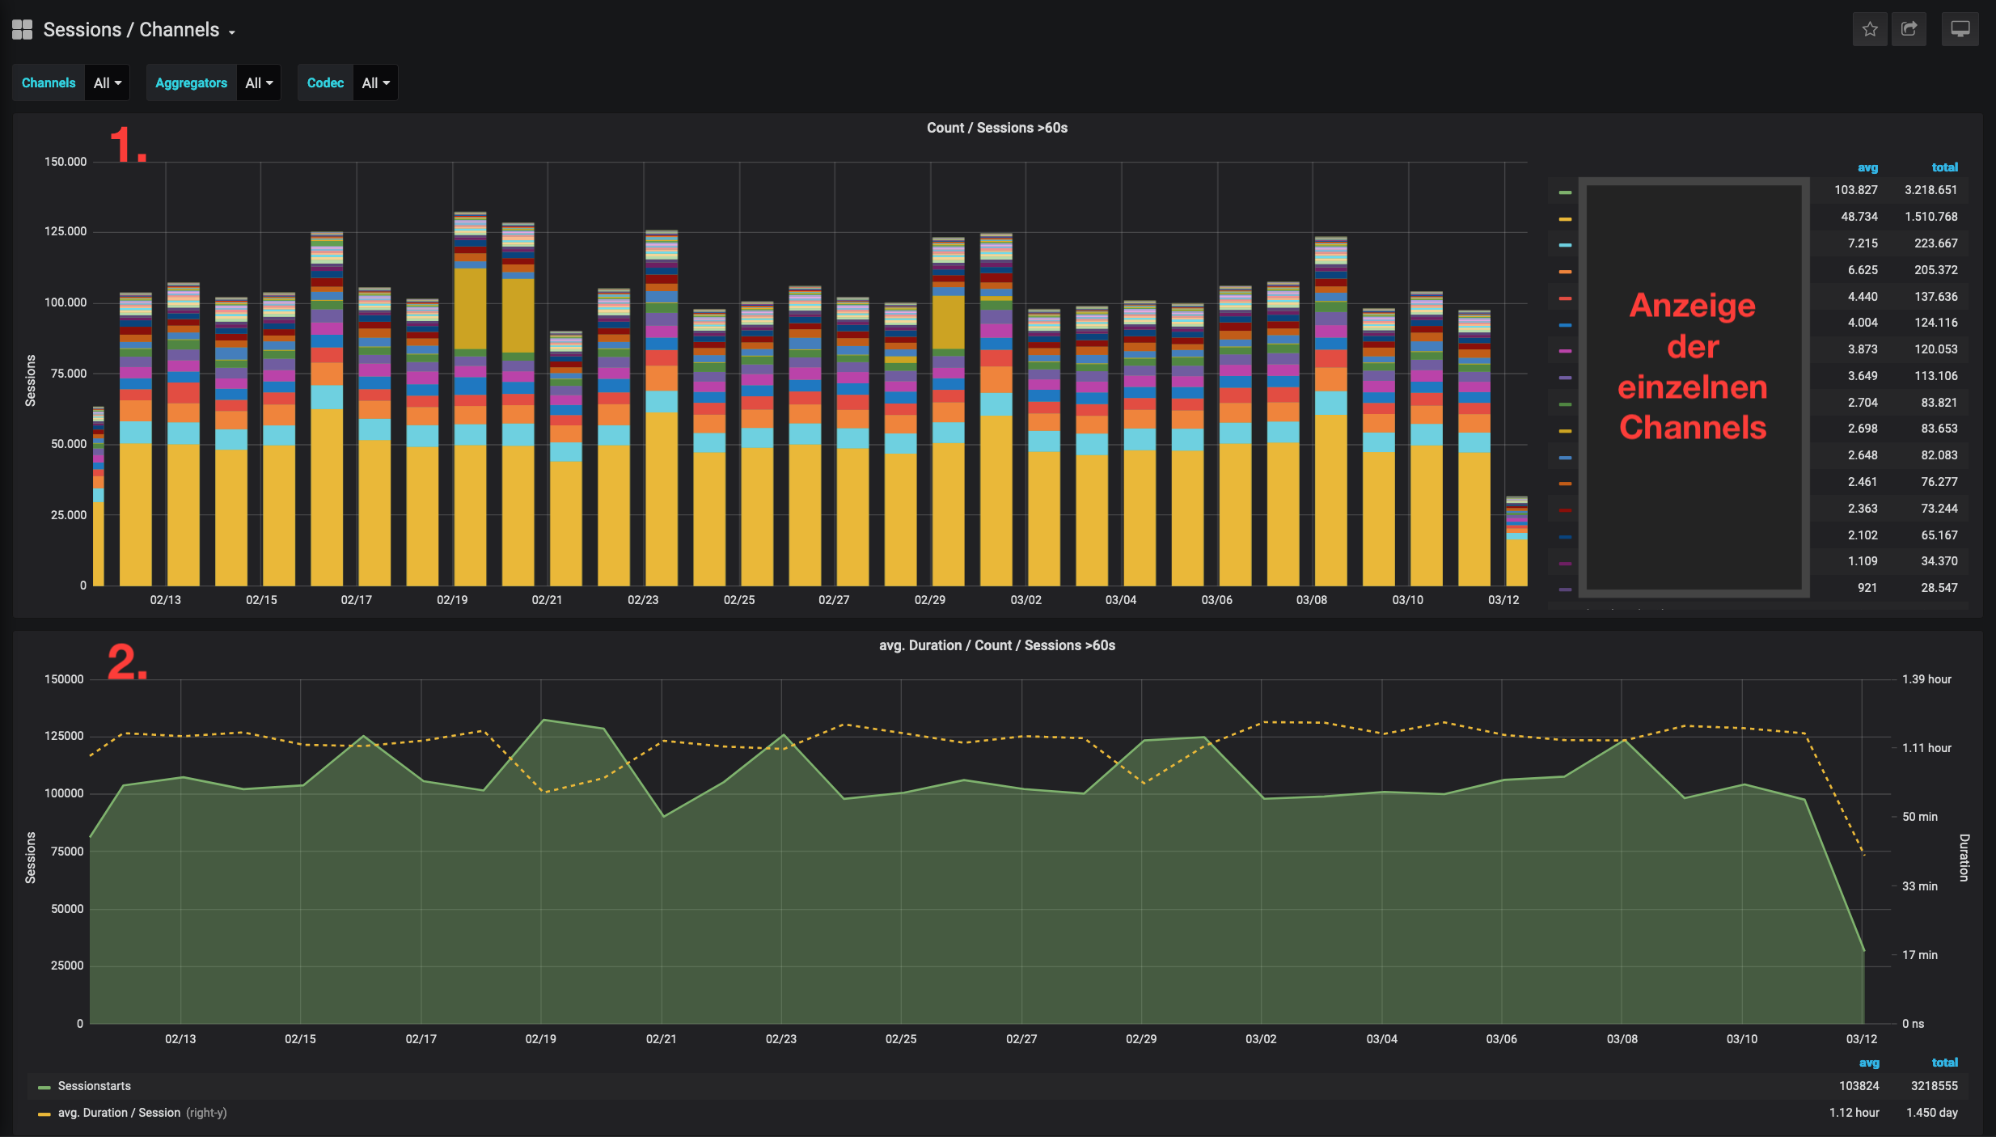This screenshot has height=1137, width=1996.
Task: Share the dashboard via share icon
Action: (1909, 29)
